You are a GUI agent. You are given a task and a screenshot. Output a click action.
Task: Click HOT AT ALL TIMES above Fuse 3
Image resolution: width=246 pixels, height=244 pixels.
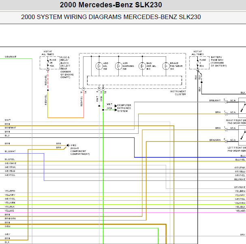coord(198,53)
